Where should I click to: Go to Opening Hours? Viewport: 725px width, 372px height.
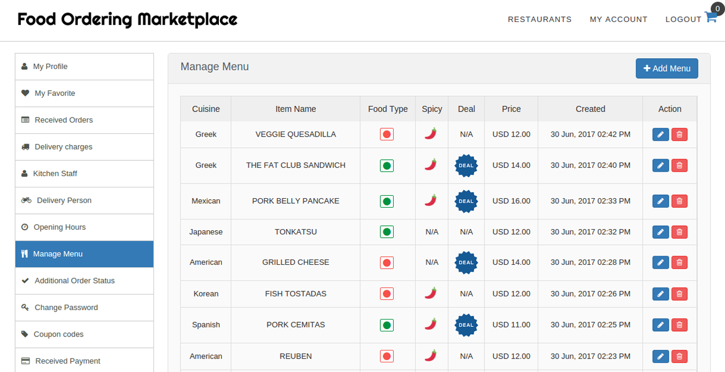click(84, 227)
